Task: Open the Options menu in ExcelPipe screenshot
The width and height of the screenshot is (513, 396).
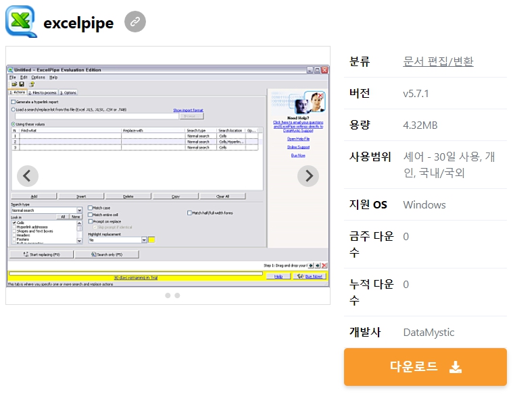Action: tap(38, 78)
